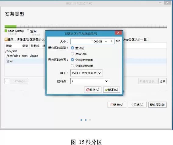Select 逻辑分区 logical partition radio
The image size is (173, 145).
[72, 54]
